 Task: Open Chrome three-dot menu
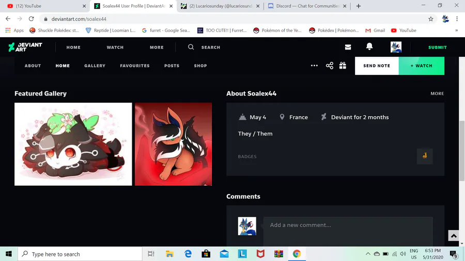(x=457, y=19)
